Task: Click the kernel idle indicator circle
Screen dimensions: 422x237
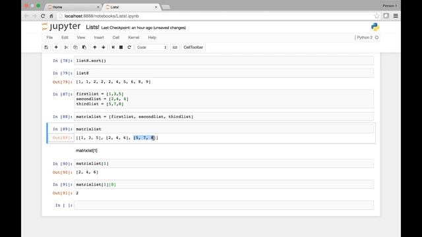Action: coord(377,38)
